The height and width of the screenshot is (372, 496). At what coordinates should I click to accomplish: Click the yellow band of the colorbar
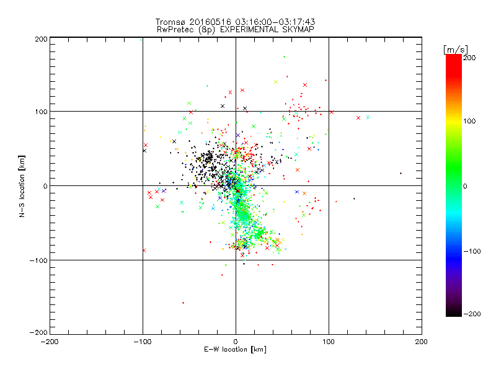tap(454, 122)
